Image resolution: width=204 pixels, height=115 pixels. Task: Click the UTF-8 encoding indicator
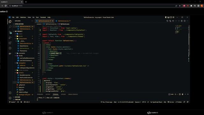144,102
